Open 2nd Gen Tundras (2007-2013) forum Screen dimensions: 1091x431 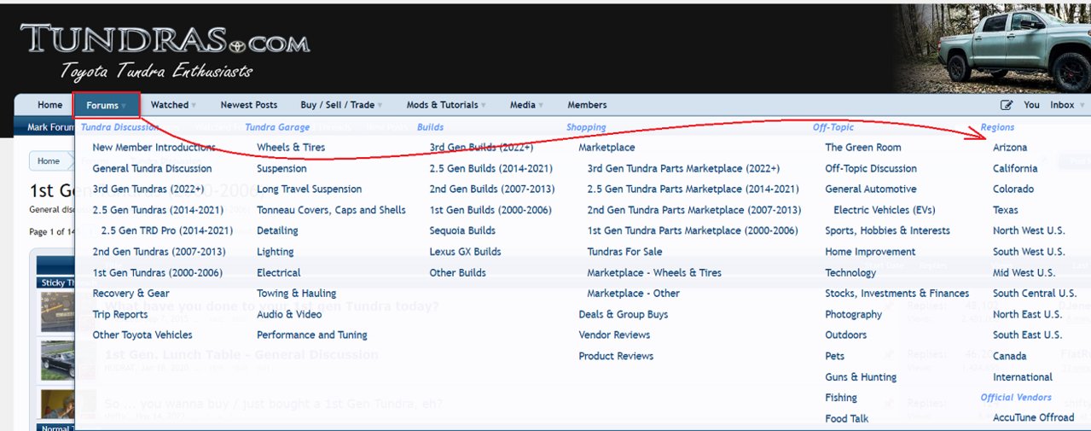pos(159,252)
